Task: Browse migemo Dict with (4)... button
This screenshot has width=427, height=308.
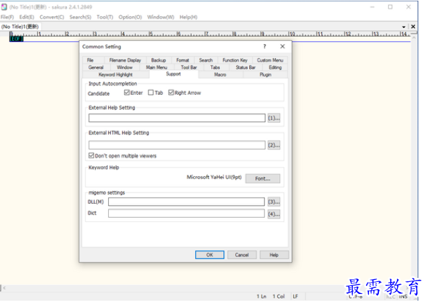Action: click(273, 214)
